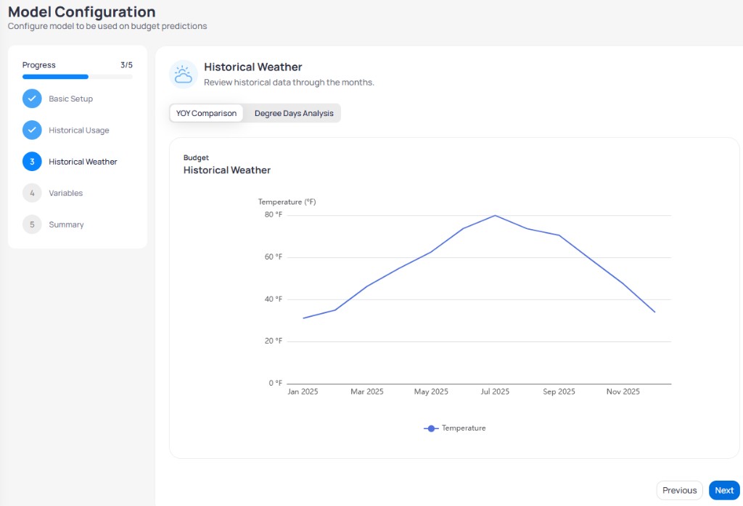Click the weather cloud-sun icon
This screenshot has height=506, width=743.
[x=184, y=75]
